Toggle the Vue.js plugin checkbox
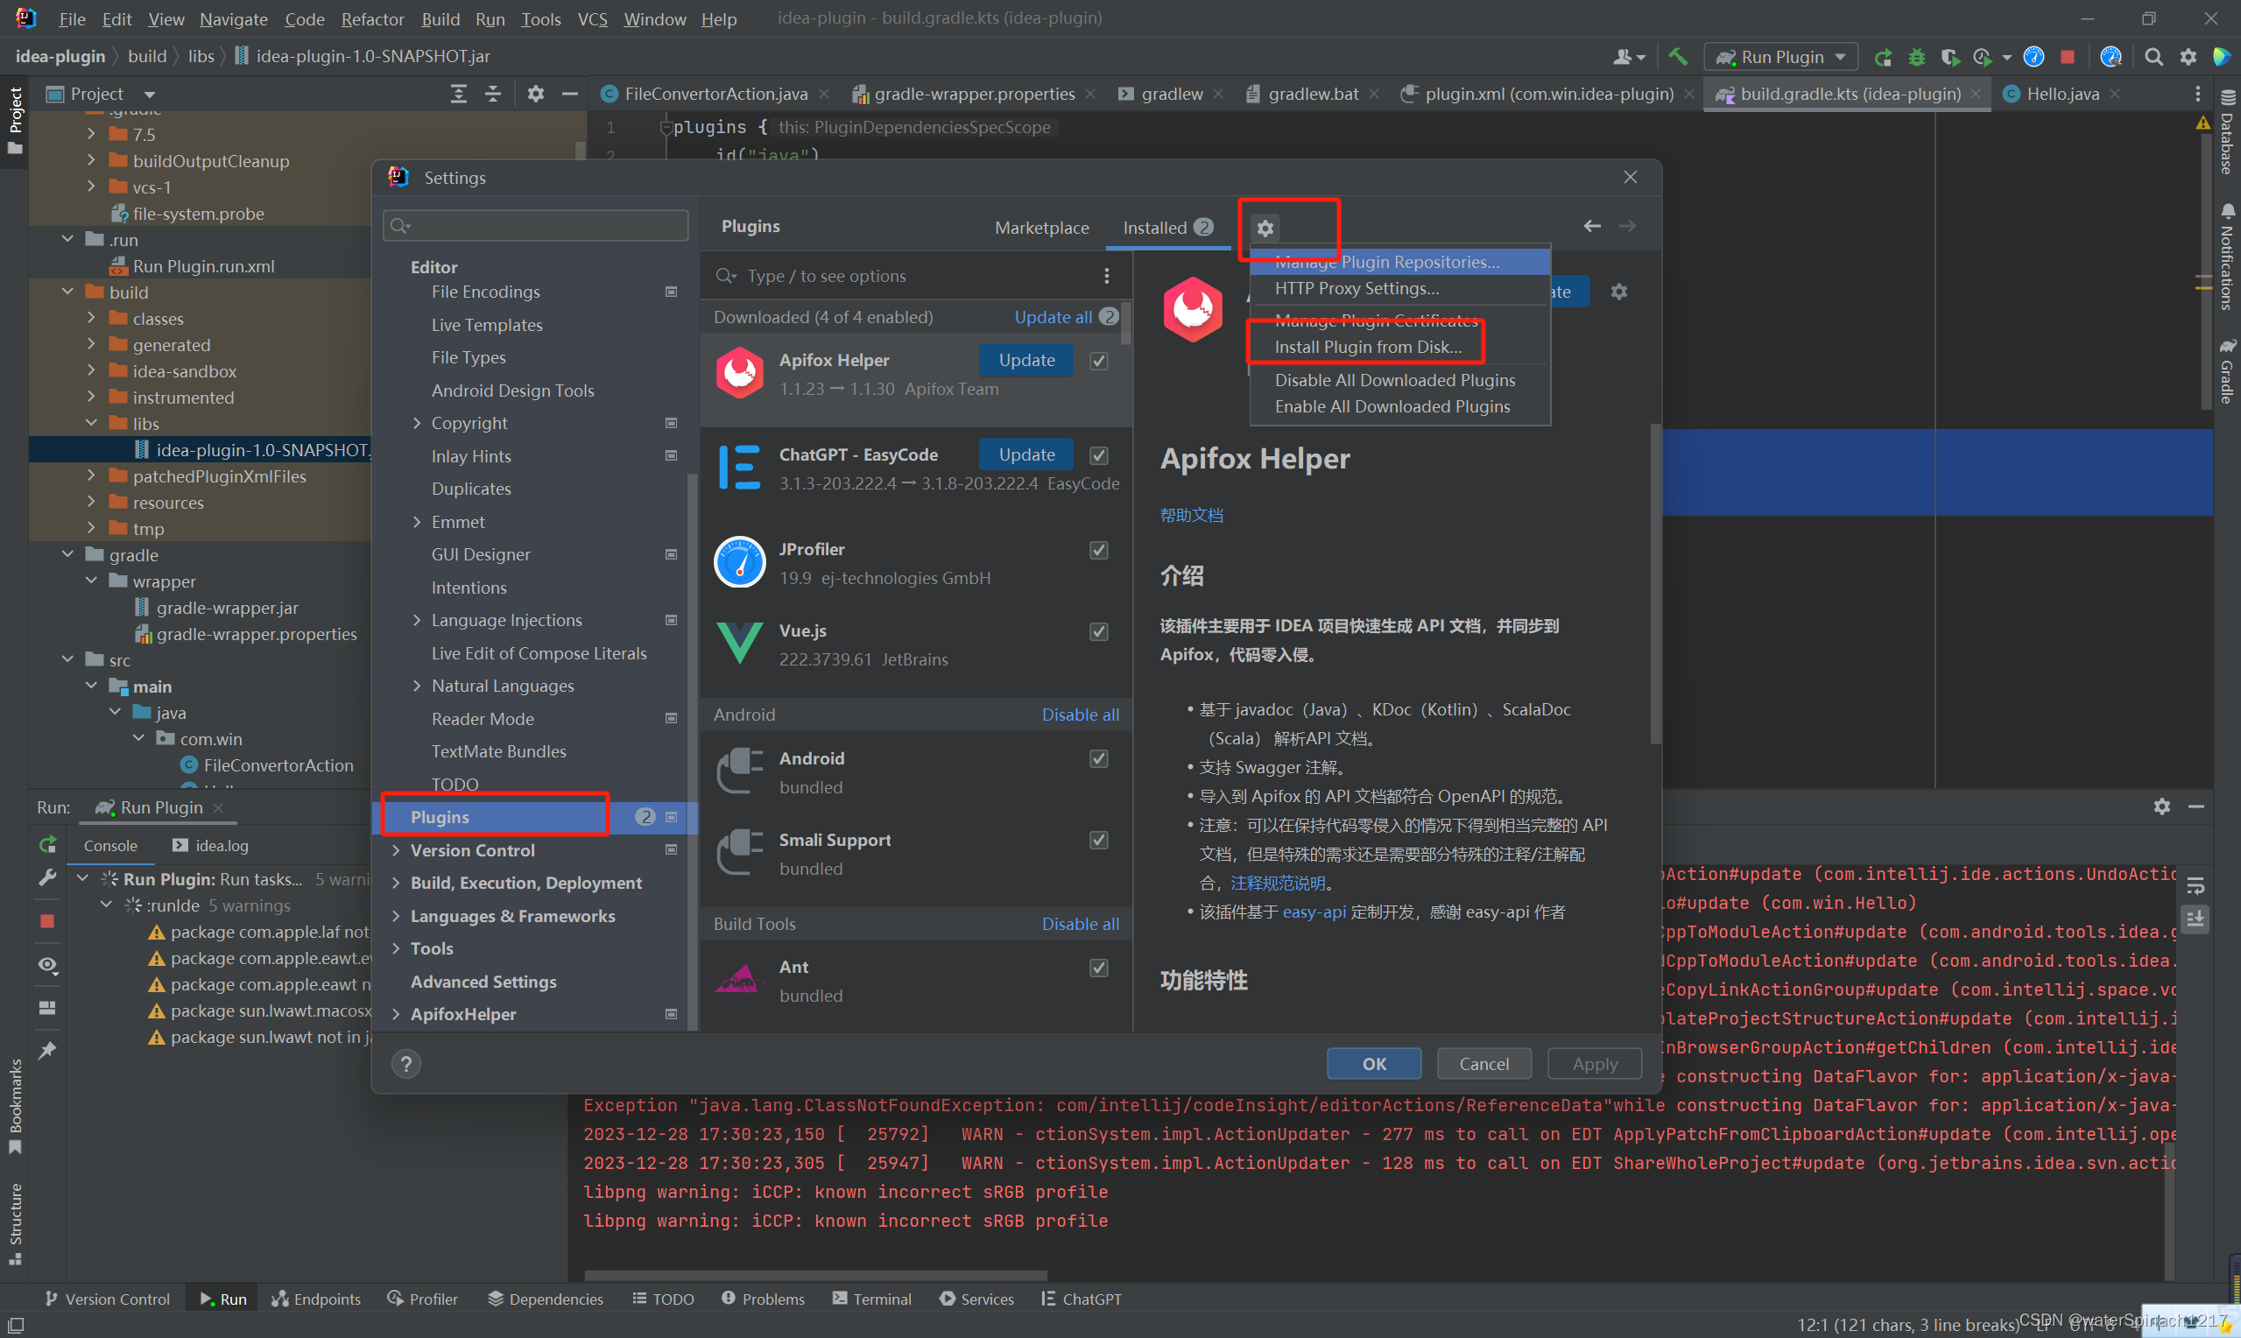Viewport: 2241px width, 1338px height. click(1098, 631)
